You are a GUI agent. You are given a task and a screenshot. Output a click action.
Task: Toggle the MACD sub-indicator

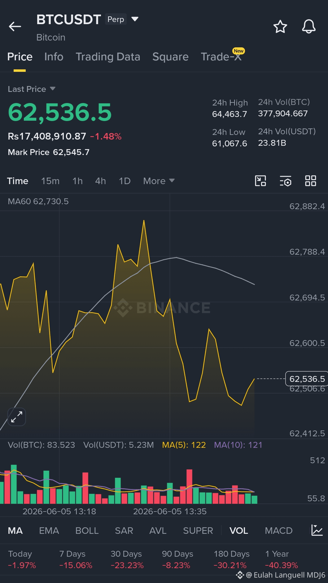(279, 530)
